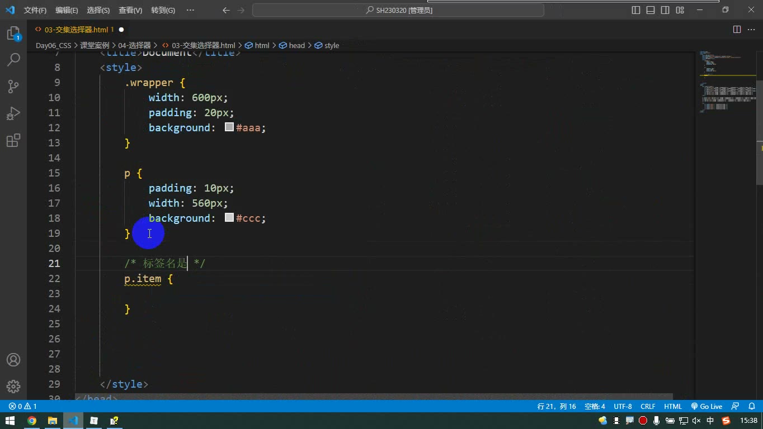
Task: Open Run and Debug view
Action: pyautogui.click(x=13, y=113)
